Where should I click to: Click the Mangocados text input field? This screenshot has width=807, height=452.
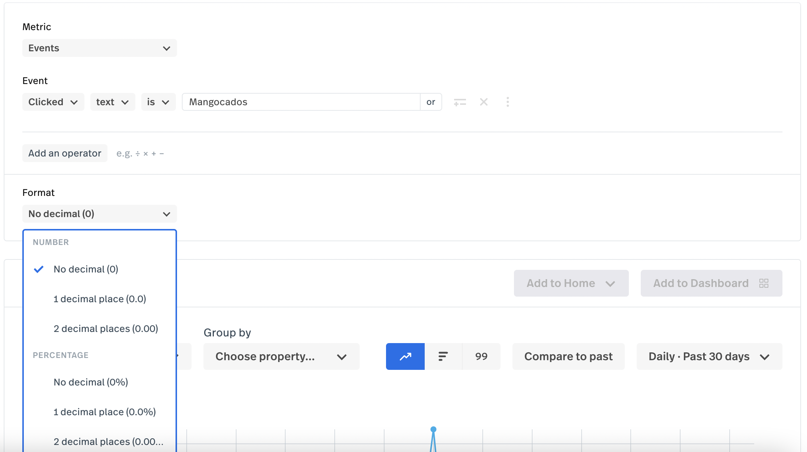(x=301, y=102)
